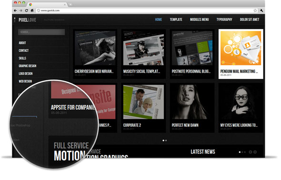281x180 pixels.
Task: Open the Cherrydesign Web Nirvana thumbnail
Action: (95, 48)
